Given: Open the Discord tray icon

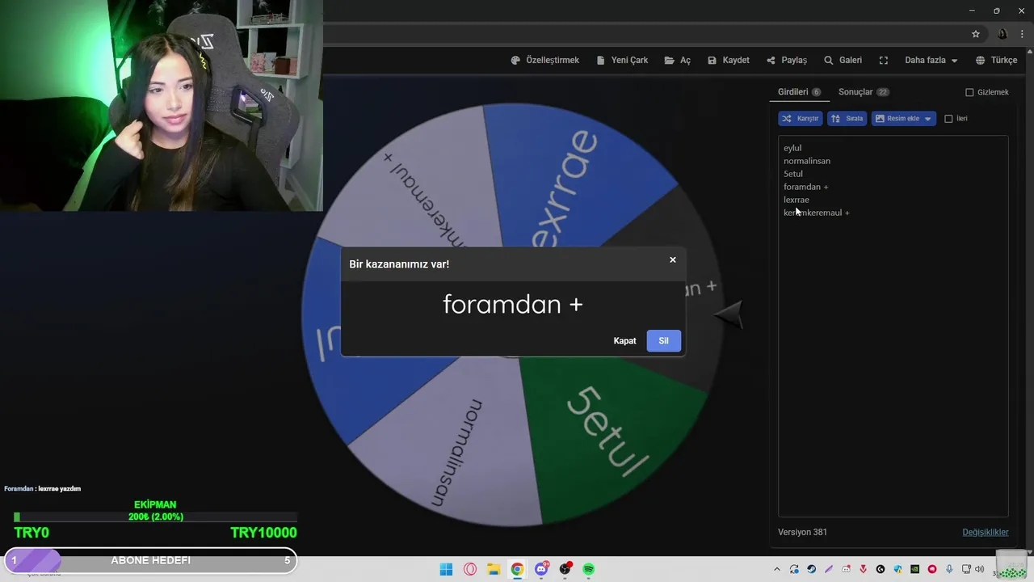Looking at the screenshot, I should (x=846, y=569).
